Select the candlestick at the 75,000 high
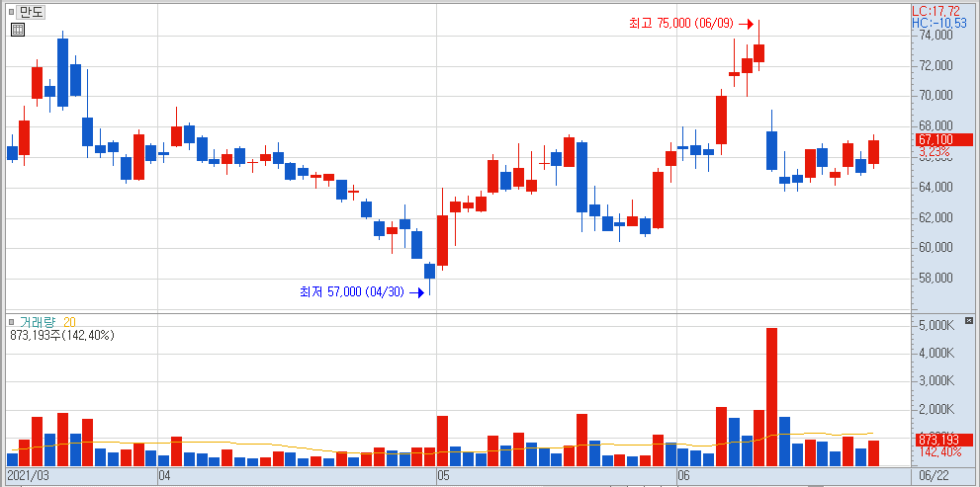Image resolution: width=980 pixels, height=487 pixels. 758,53
